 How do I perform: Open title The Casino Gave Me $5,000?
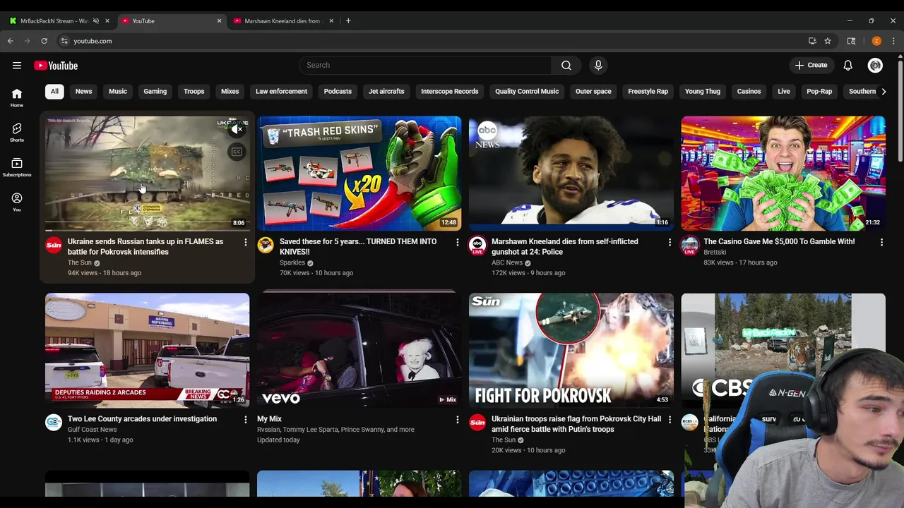pyautogui.click(x=779, y=241)
